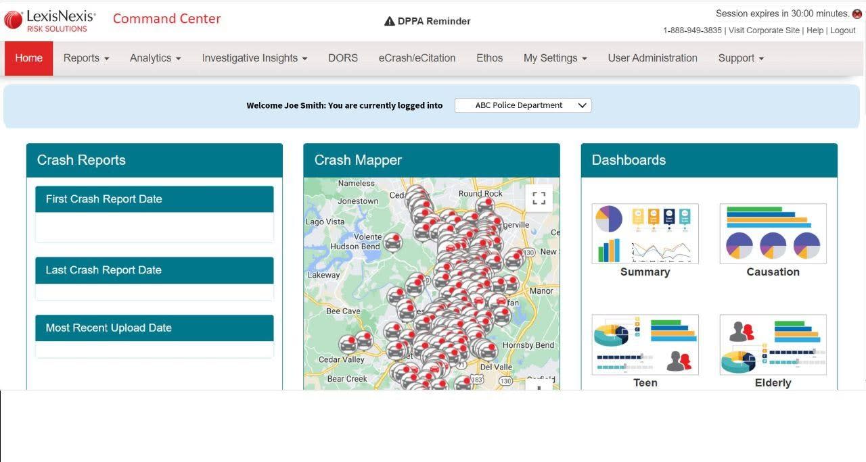
Task: Open the Teen dashboard thumbnail
Action: (x=645, y=344)
